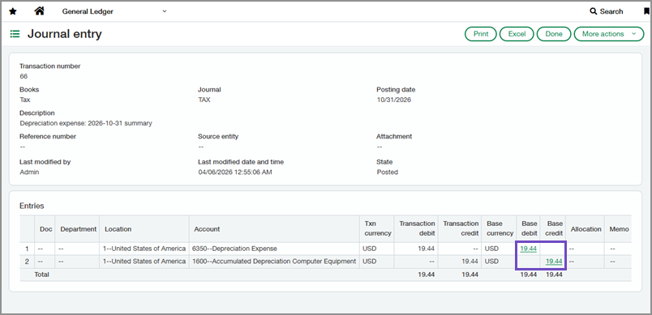Click the Department column header
Screen dimensions: 652x315
point(78,228)
